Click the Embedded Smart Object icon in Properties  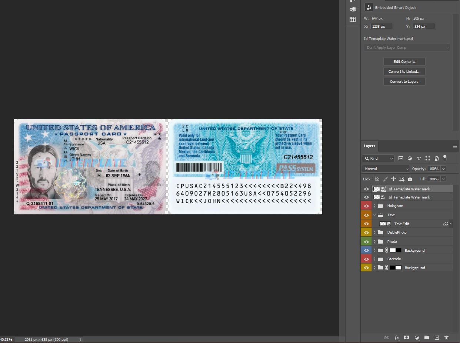[369, 7]
